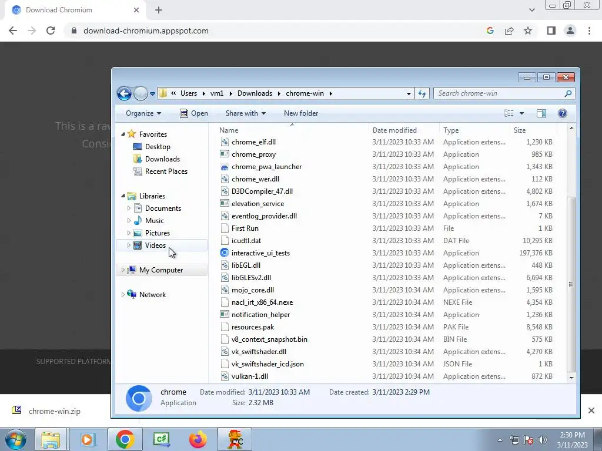This screenshot has width=602, height=451.
Task: Click the refresh button next to address bar
Action: pyautogui.click(x=422, y=93)
